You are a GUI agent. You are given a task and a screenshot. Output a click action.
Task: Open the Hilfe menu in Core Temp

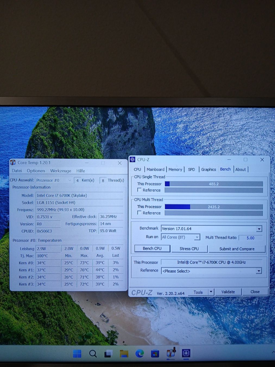pyautogui.click(x=81, y=171)
